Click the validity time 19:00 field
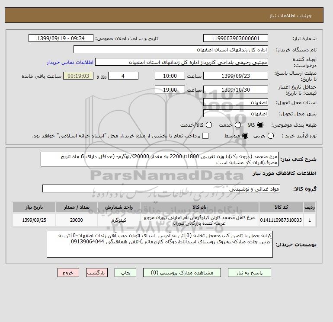Viewport: 333px width, 322px height. coord(170,89)
